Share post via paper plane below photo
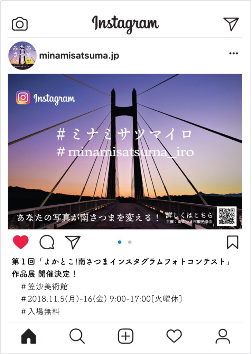 pyautogui.click(x=73, y=242)
